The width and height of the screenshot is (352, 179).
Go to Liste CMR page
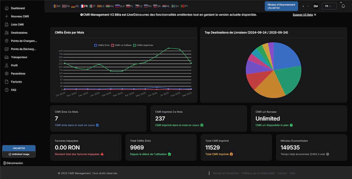coord(17,24)
